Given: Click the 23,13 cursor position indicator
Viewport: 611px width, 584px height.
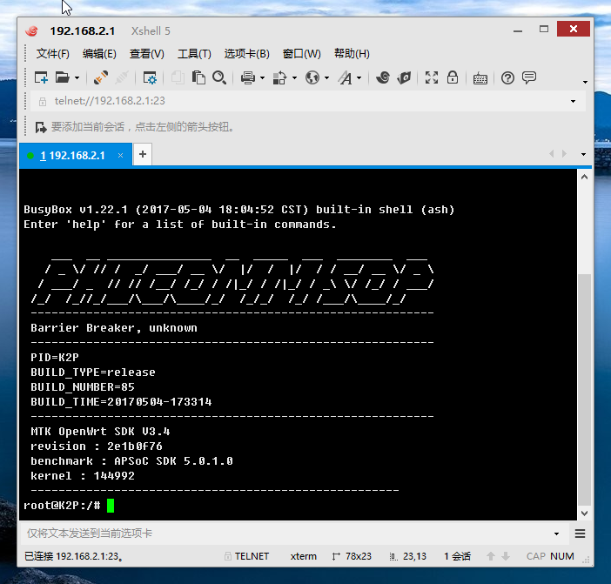Looking at the screenshot, I should tap(407, 556).
